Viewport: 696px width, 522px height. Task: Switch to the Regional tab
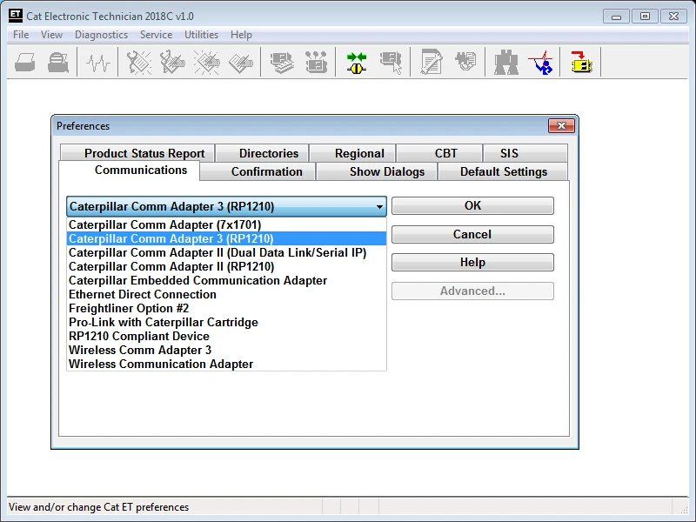[353, 153]
